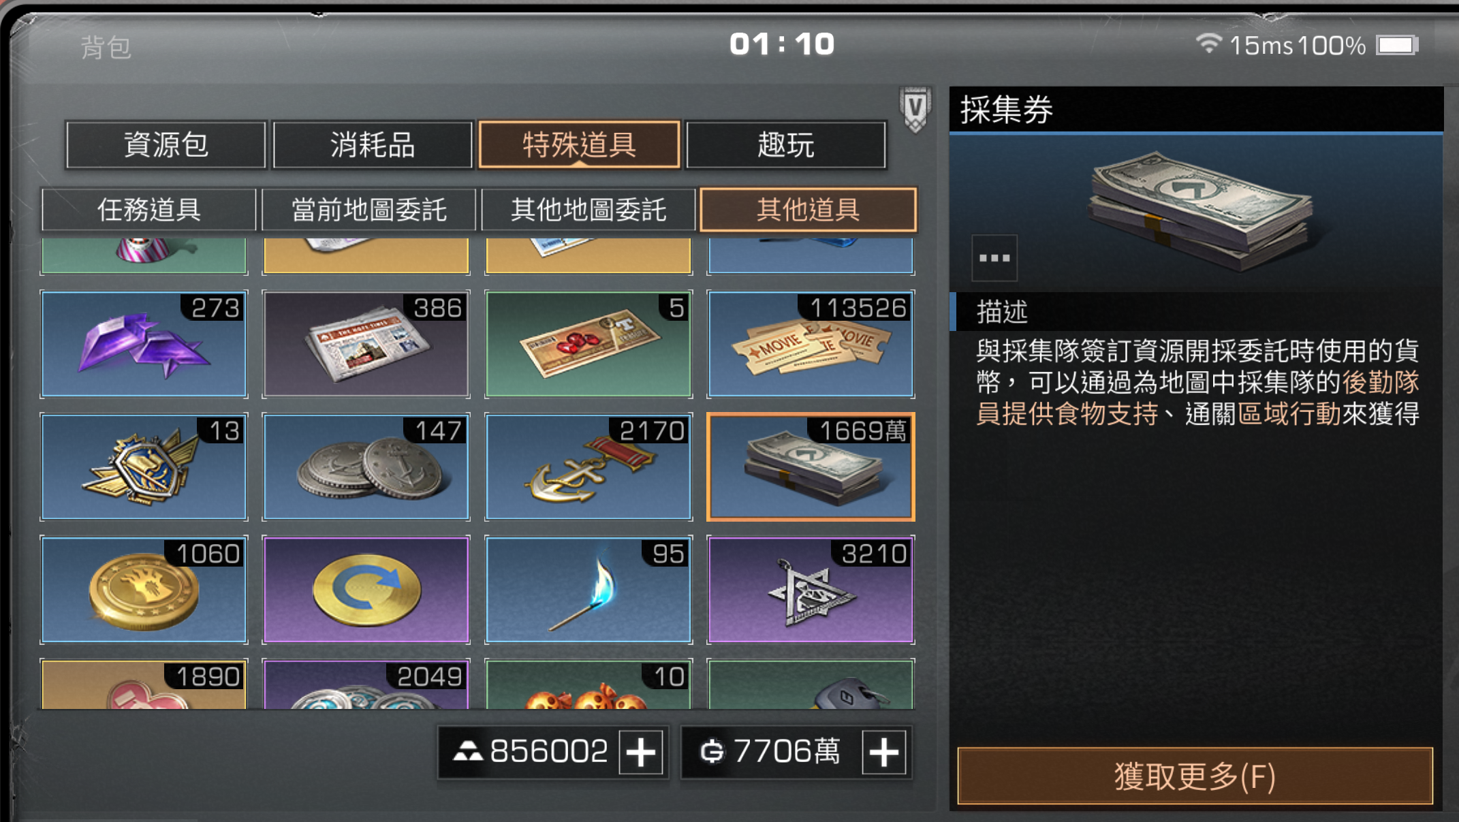Add more currency next to 856002
The width and height of the screenshot is (1459, 822).
point(640,753)
